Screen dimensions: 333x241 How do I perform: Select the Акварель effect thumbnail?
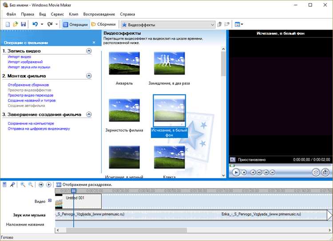pyautogui.click(x=124, y=63)
